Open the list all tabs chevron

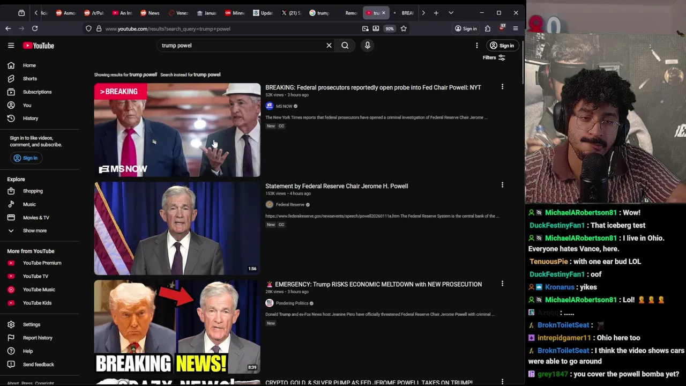point(451,13)
